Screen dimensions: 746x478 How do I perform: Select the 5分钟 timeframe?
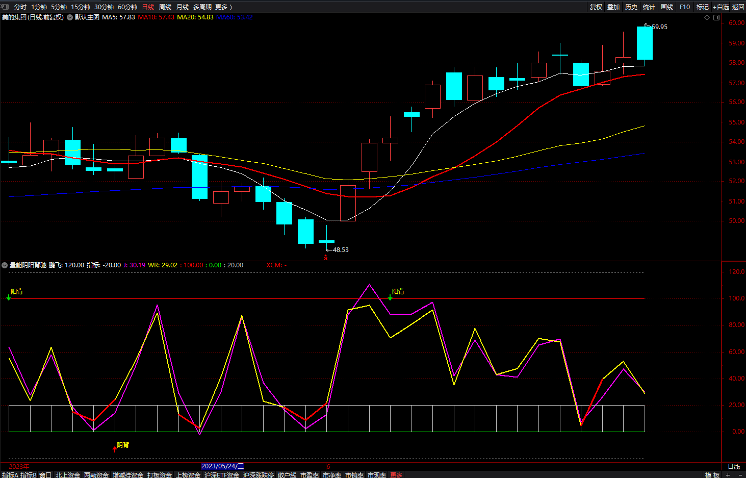(x=59, y=7)
